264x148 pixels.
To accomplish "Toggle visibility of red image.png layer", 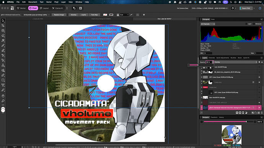I will tap(259, 88).
